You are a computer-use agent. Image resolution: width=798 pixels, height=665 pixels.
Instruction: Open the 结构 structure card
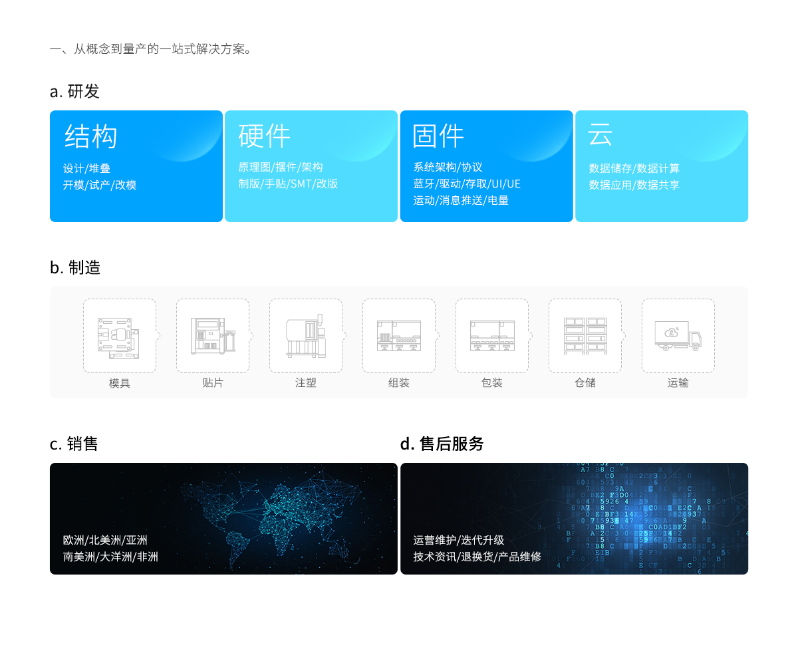(x=136, y=166)
